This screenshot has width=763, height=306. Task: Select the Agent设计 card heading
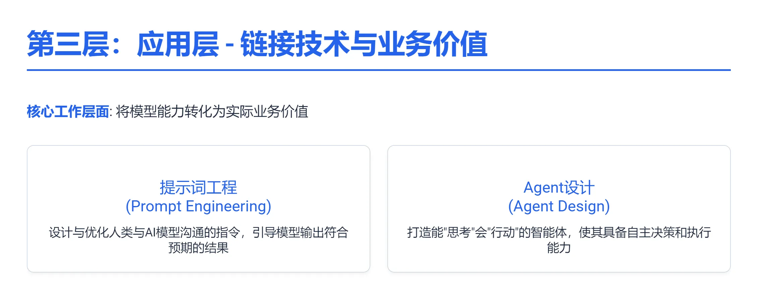559,188
